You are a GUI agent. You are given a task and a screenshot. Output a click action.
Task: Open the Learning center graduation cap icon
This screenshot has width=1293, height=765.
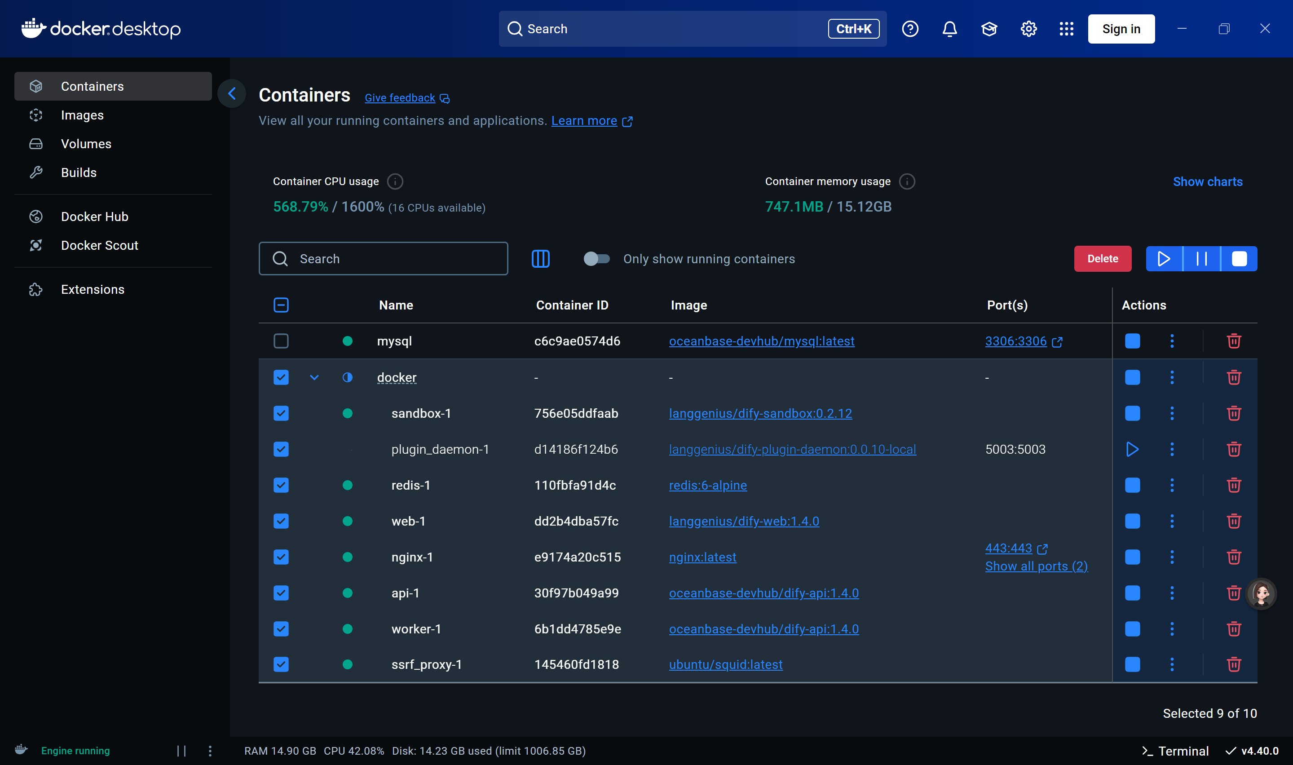pos(989,29)
